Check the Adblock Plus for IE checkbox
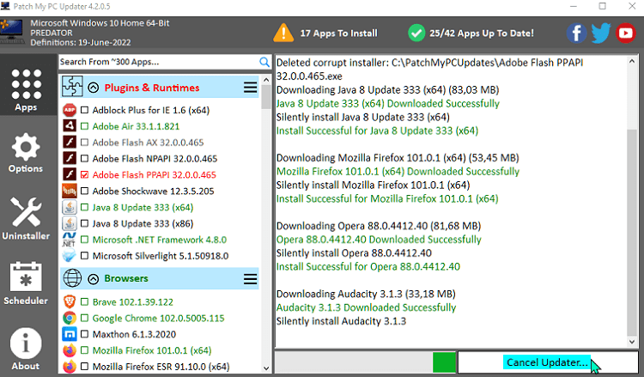The image size is (644, 377). [x=85, y=110]
